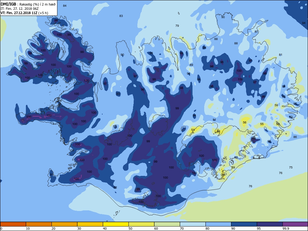Click the valid time line 'VT: Fim. 27.12.2018 11Z (+5 h)'
The width and height of the screenshot is (308, 231).
[x=24, y=13]
